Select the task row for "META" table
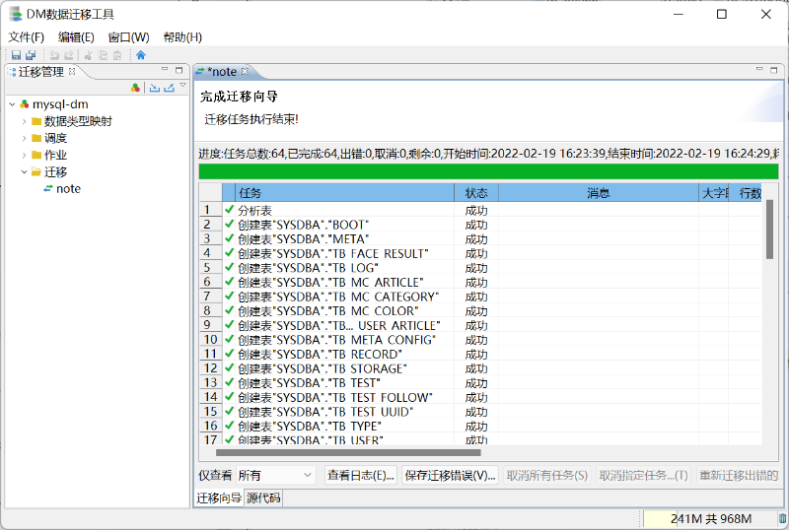 pyautogui.click(x=480, y=238)
